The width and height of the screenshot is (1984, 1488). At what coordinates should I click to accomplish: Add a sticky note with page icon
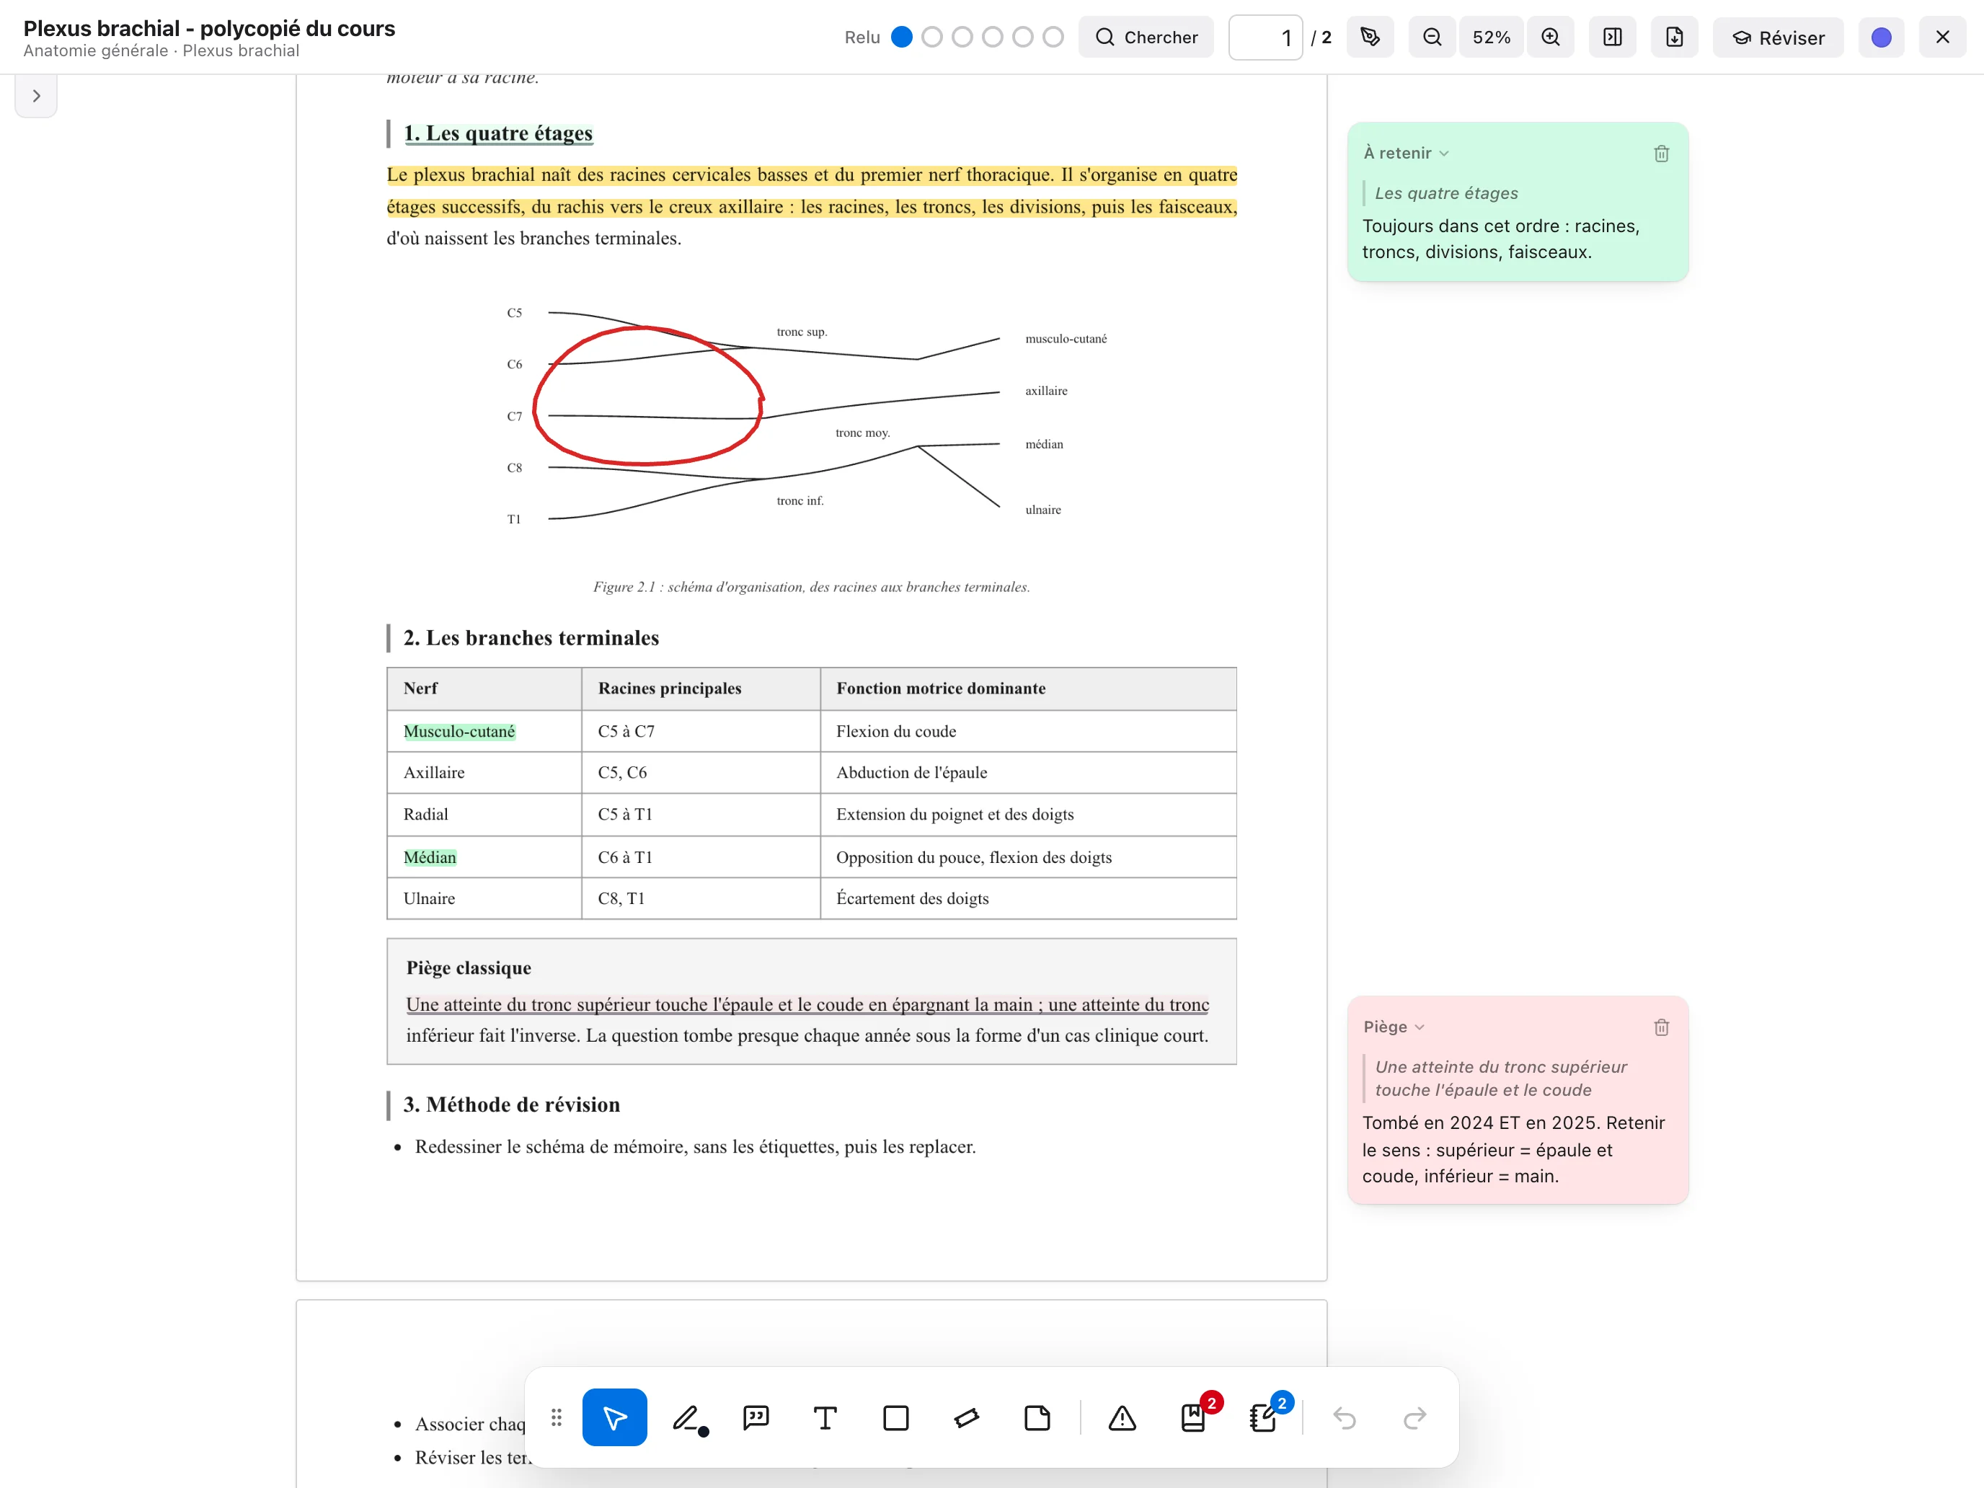(x=1037, y=1417)
